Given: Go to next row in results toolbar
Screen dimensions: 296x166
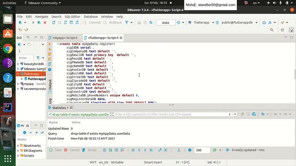Looking at the screenshot, I should [145, 150].
